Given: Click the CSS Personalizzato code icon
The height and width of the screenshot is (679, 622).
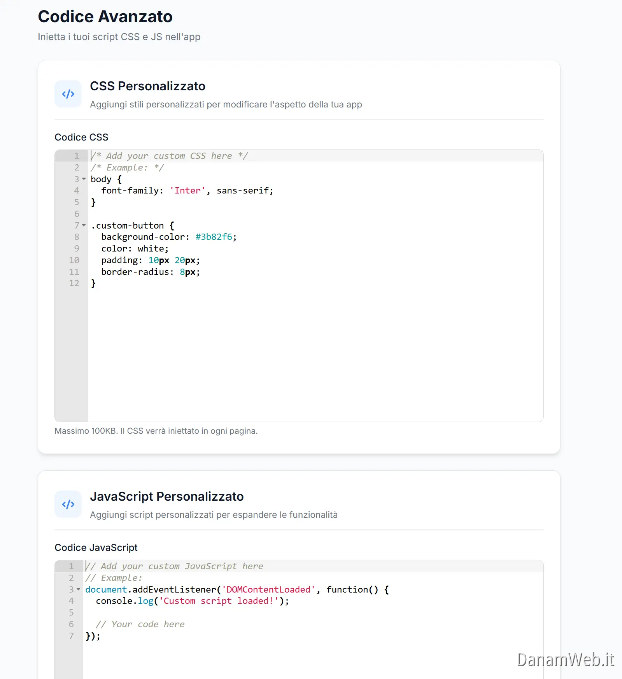Looking at the screenshot, I should pyautogui.click(x=68, y=94).
